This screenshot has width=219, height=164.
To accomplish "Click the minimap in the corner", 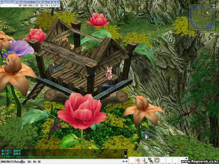I will tap(202, 17).
